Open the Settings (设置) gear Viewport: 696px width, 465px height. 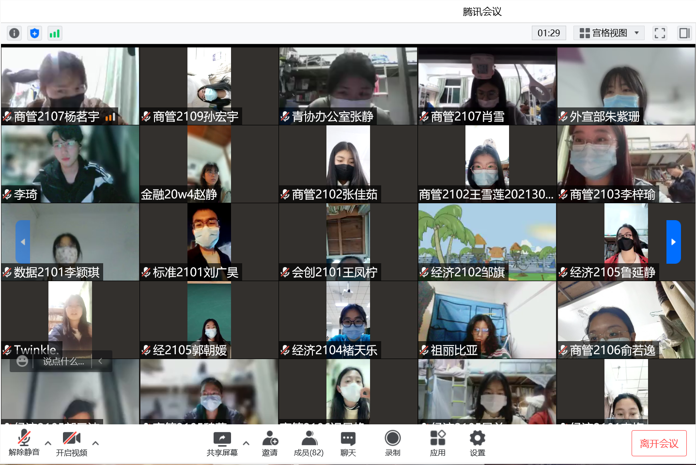point(477,443)
